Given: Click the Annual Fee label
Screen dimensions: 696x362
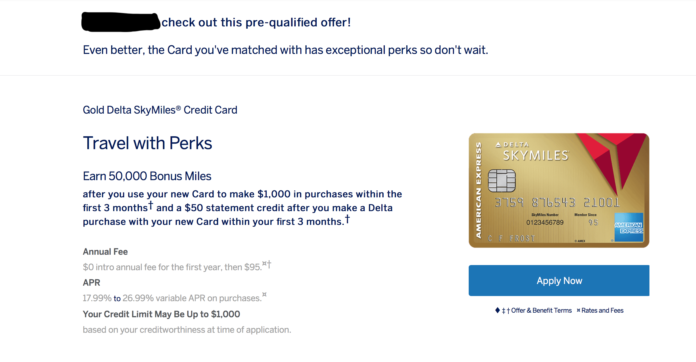Looking at the screenshot, I should [x=105, y=252].
